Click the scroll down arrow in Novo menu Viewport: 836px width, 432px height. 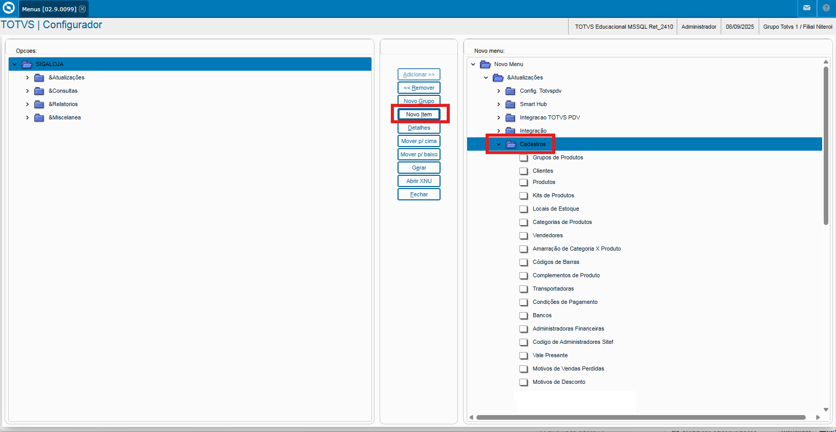click(x=826, y=409)
